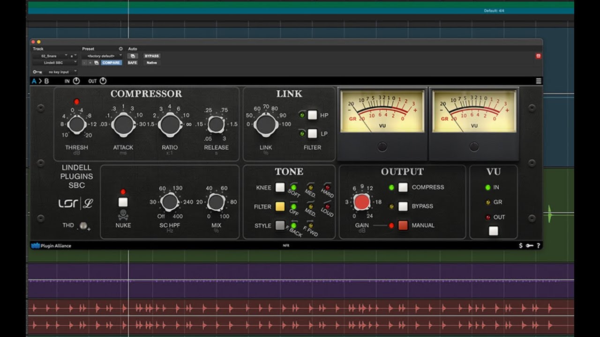600x337 pixels.
Task: Click the dollar sign icon
Action: [x=521, y=245]
